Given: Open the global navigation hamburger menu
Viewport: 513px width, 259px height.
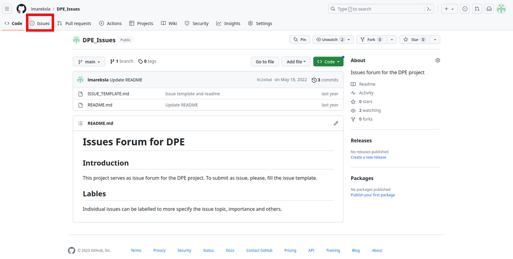Looking at the screenshot, I should coord(6,9).
